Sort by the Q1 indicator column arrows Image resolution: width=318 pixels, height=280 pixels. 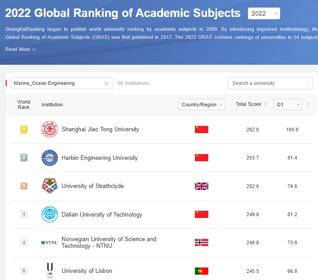[309, 104]
